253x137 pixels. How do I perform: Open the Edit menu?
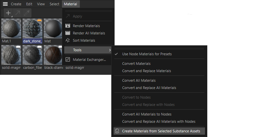point(29,4)
